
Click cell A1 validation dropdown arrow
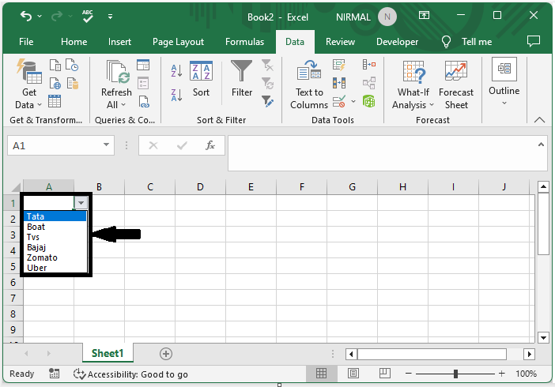(x=81, y=203)
